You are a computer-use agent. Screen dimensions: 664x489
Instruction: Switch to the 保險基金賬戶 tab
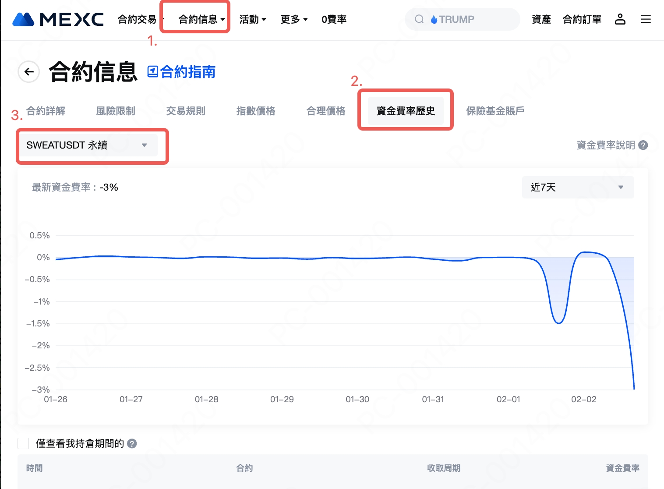[x=495, y=111]
